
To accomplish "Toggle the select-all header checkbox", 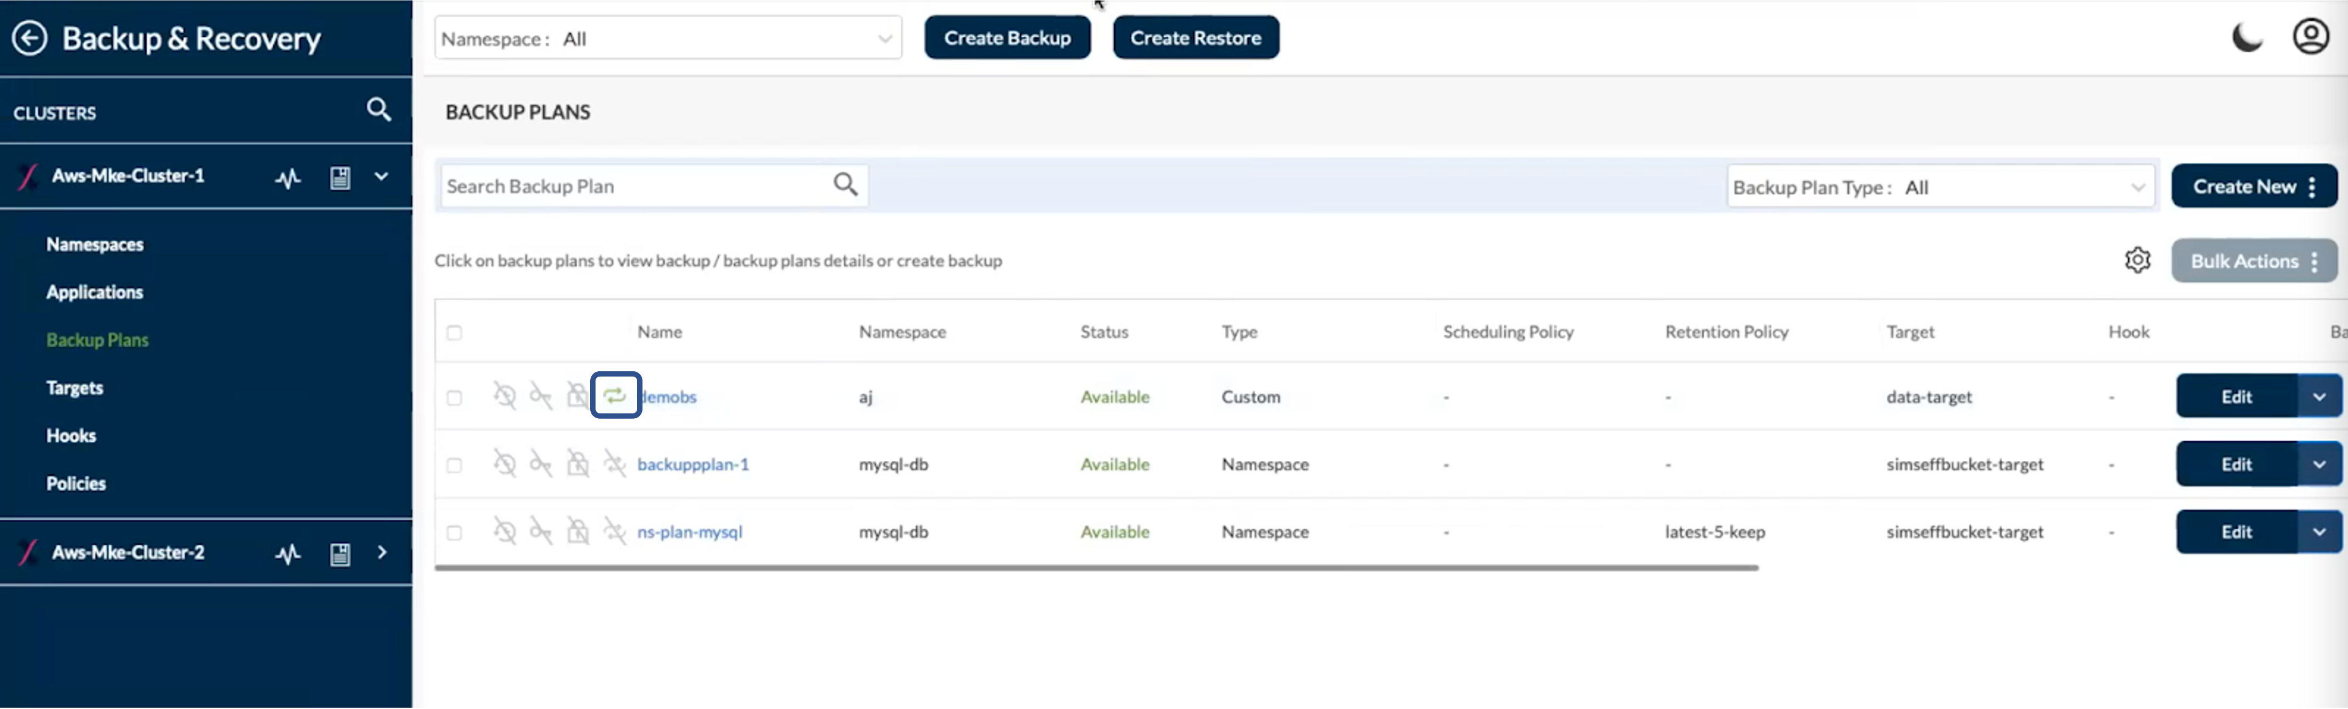I will [454, 333].
